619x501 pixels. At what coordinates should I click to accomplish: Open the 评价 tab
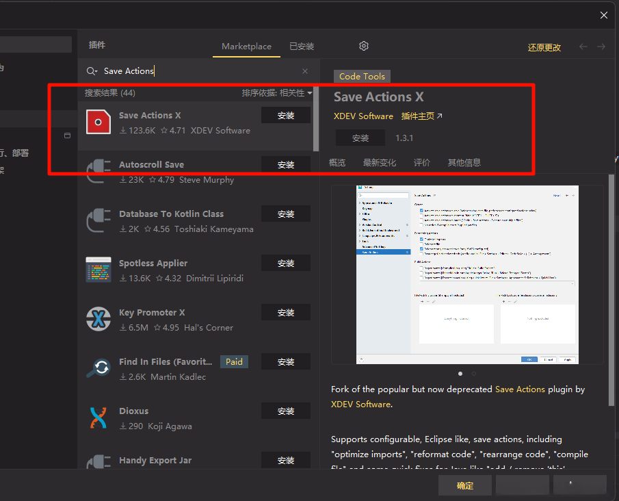click(421, 162)
